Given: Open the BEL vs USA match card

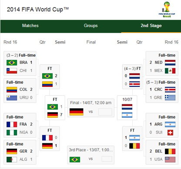Looking at the screenshot, I should point(162,152).
